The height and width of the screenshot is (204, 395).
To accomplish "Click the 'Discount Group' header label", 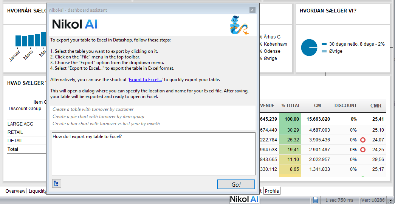I will pos(25,109).
